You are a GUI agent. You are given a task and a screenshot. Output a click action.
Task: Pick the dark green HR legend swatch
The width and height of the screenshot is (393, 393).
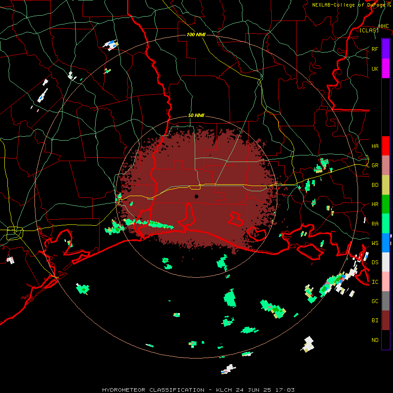click(x=386, y=204)
